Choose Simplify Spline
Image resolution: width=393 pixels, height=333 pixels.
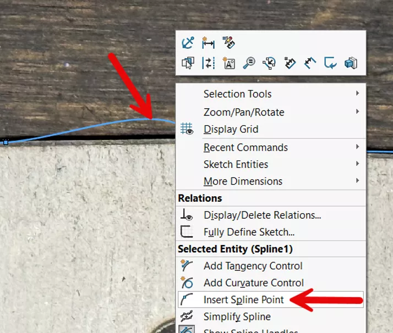pyautogui.click(x=271, y=317)
